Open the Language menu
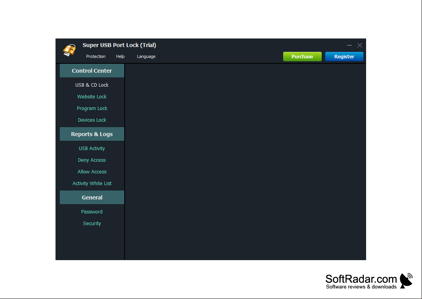422x299 pixels. click(146, 56)
